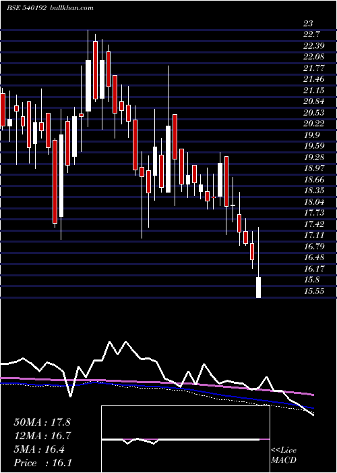Screen dimensions: 337x473
Task: Click the '22.08' price axis label
Action: [314, 57]
